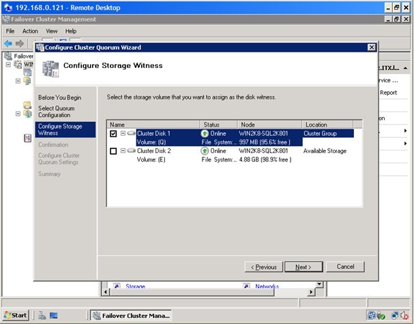Screen dimensions: 414x324
Task: Collapse the Cluster Disk 2 volume details
Action: coord(123,150)
